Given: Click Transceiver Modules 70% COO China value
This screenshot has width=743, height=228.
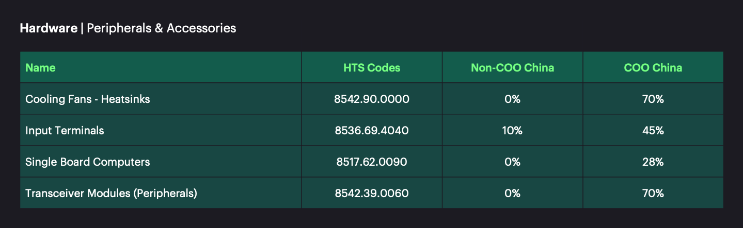Looking at the screenshot, I should [x=653, y=194].
